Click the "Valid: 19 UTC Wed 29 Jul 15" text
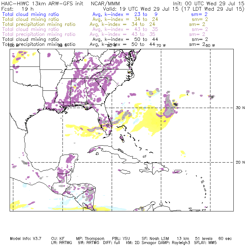246x246 pixels. (141, 9)
